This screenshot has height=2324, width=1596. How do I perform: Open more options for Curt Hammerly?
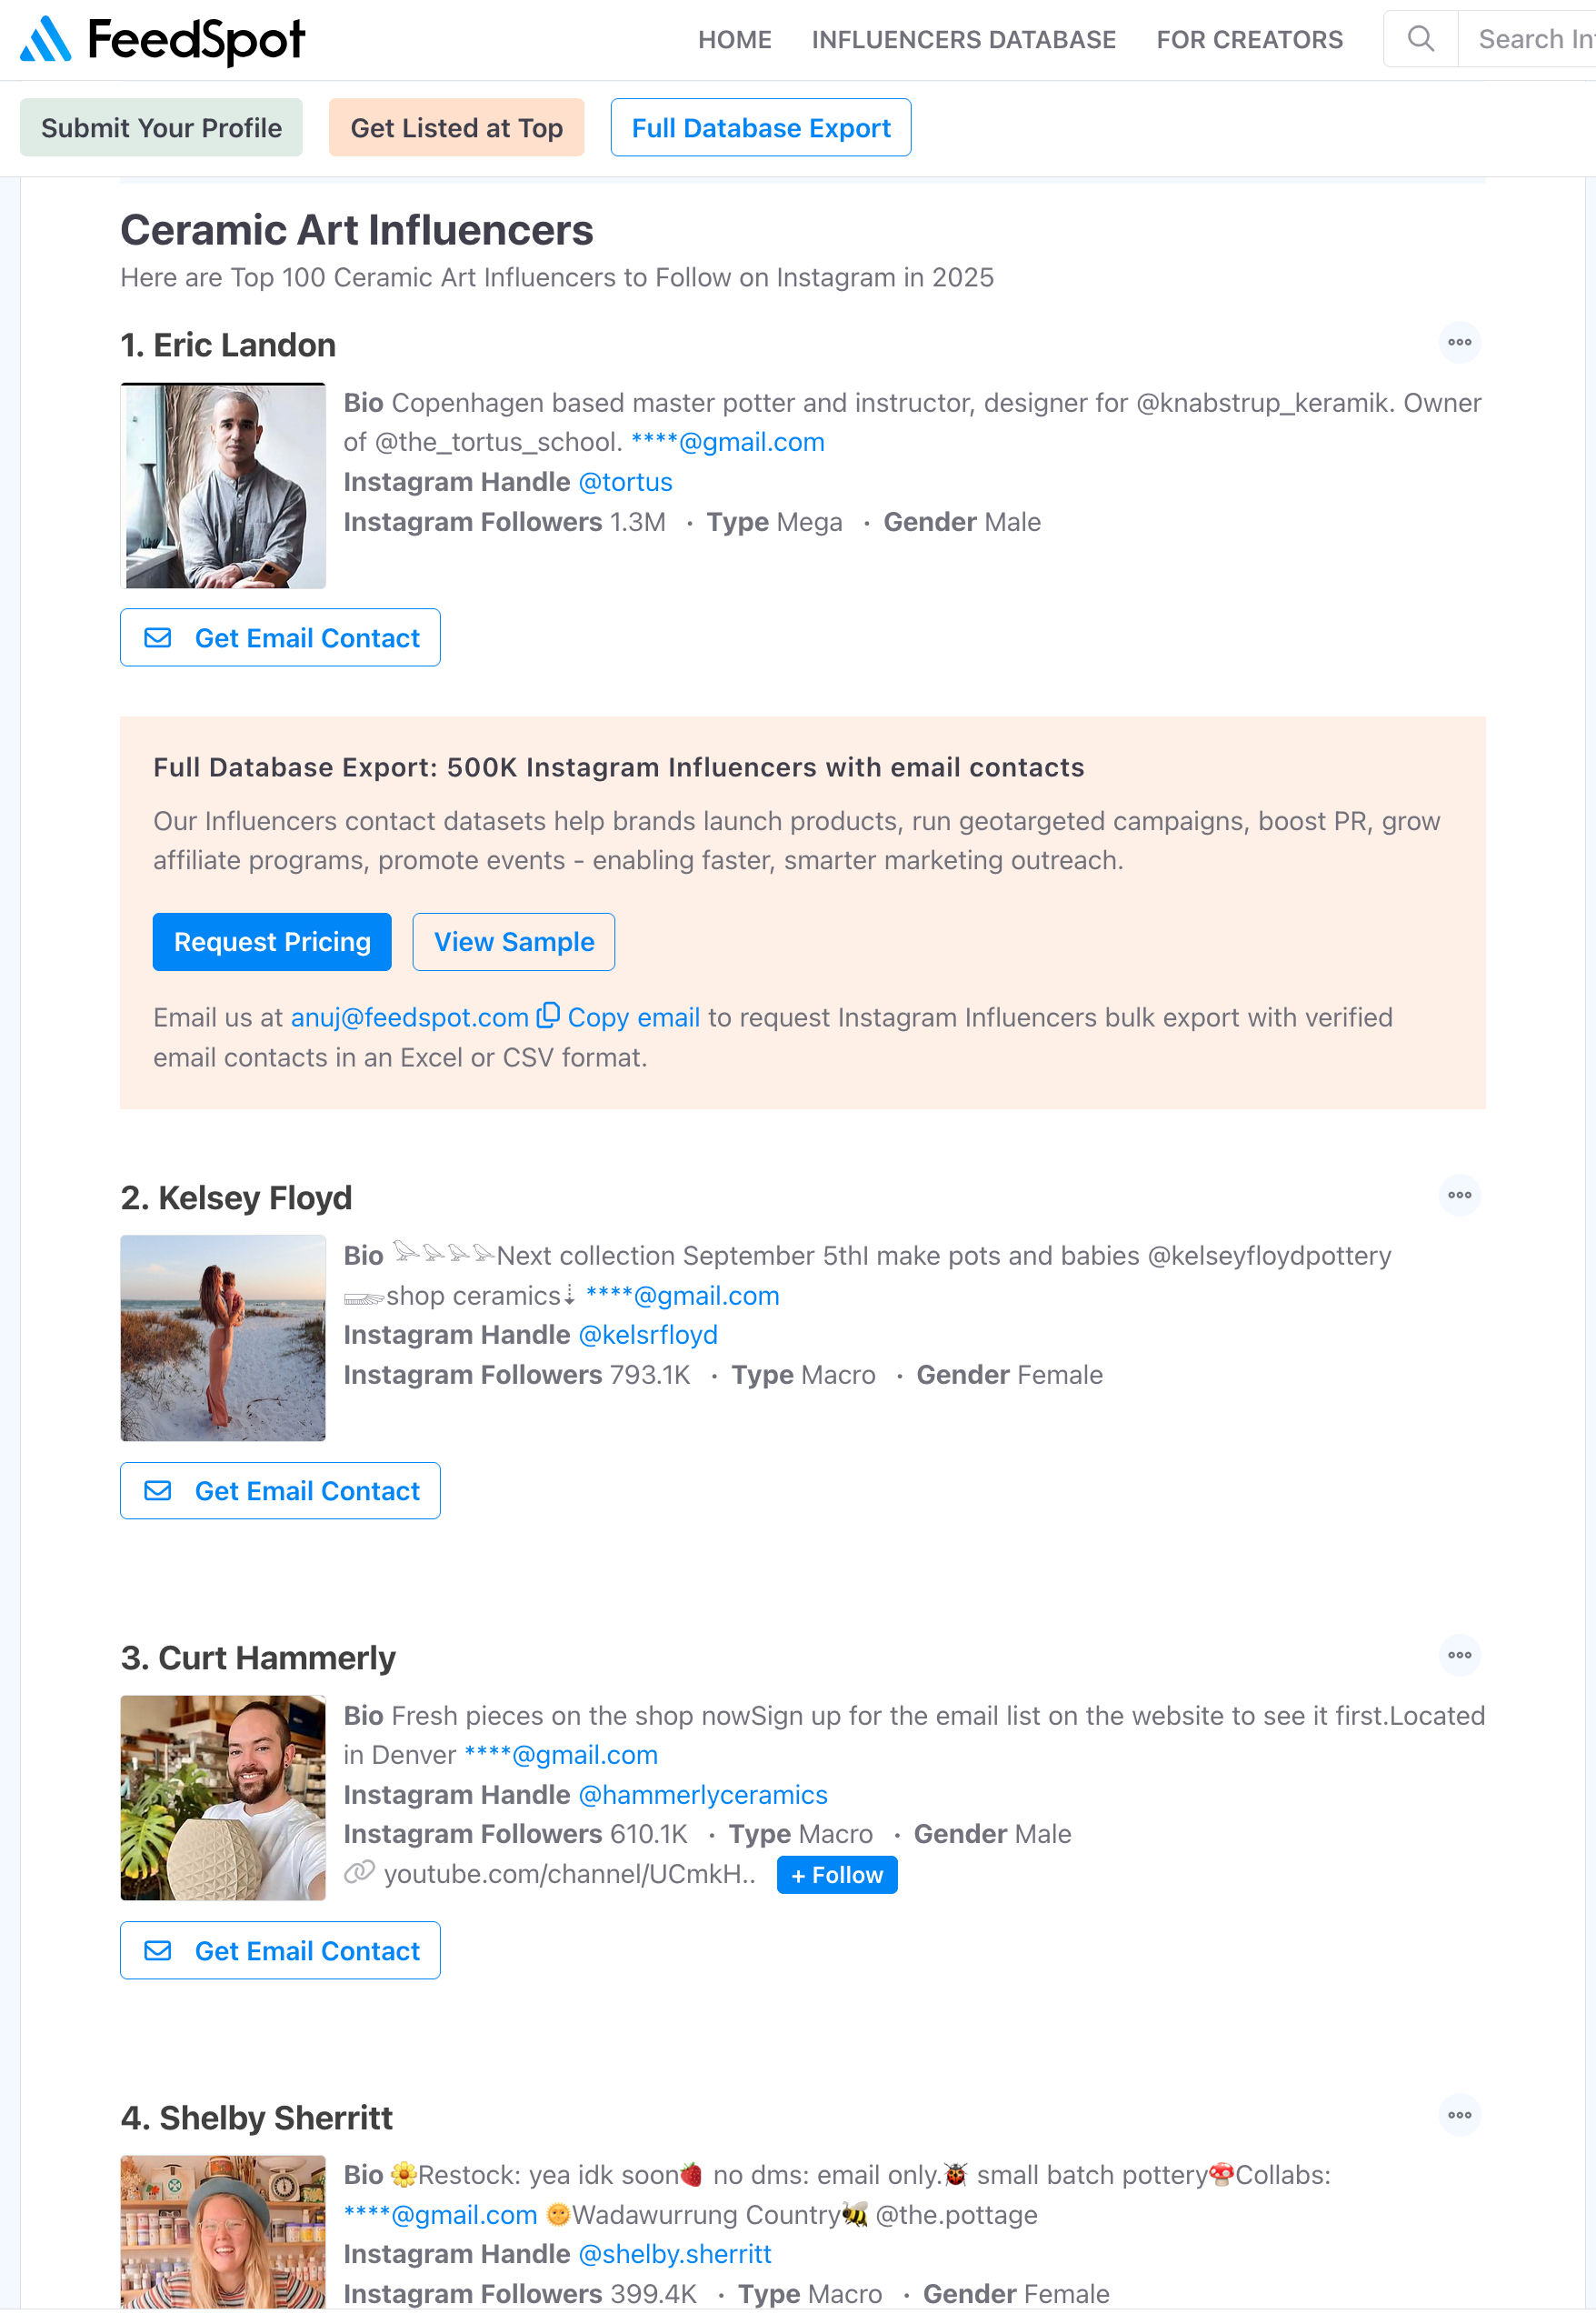point(1459,1657)
